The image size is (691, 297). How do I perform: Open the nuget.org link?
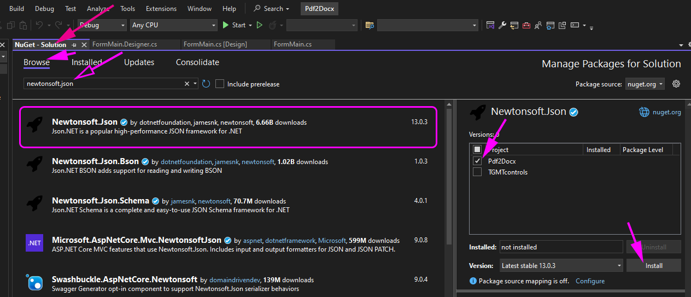[x=667, y=112]
